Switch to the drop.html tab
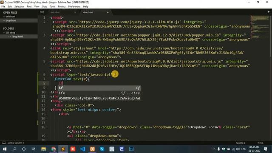This screenshot has height=153, width=272. coord(88,12)
